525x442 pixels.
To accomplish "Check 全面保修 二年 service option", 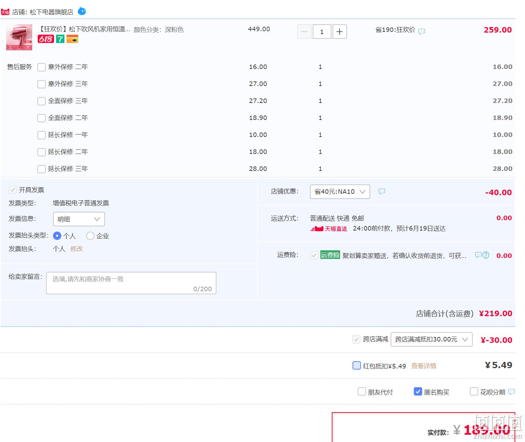I will [x=42, y=118].
